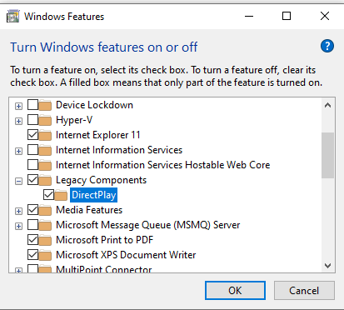Click the XPS Document Writer folder icon

tap(45, 255)
